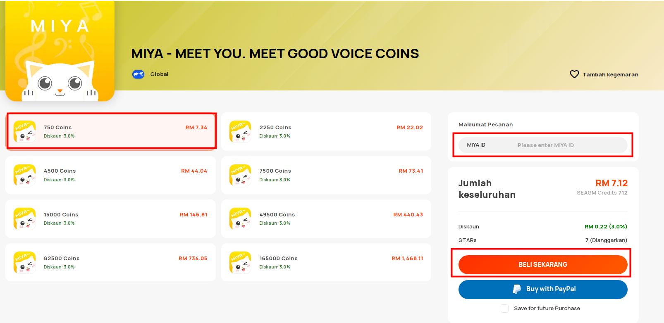Check the Save for future Purchase checkbox
Screen dimensions: 664x323
pos(504,309)
